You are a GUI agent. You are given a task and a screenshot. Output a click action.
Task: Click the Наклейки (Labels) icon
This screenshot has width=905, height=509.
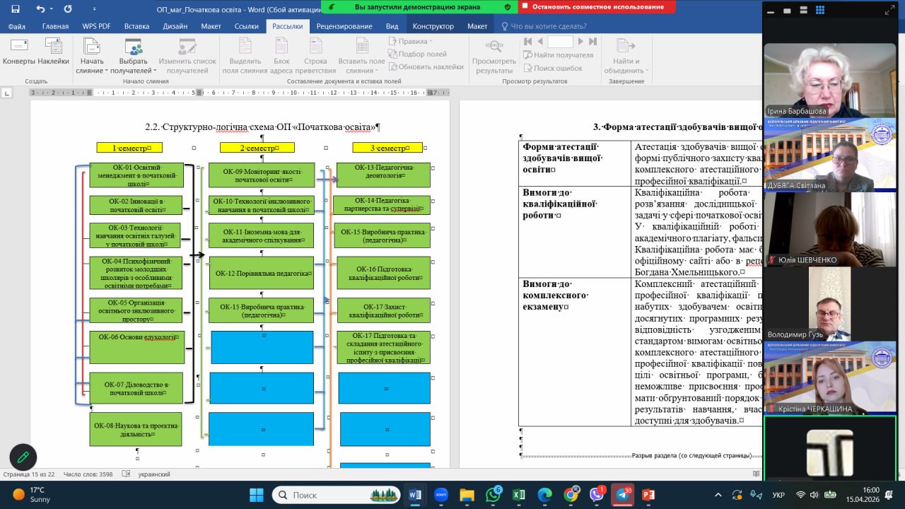(53, 50)
